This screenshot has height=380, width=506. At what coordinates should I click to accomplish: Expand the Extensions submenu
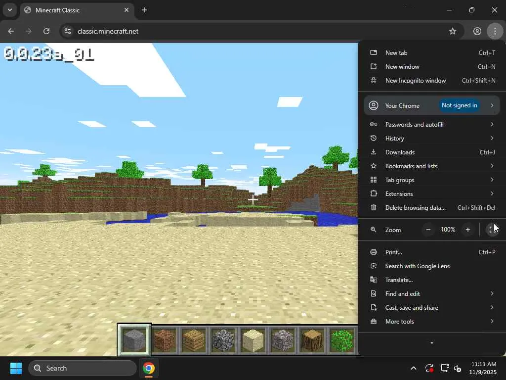tap(432, 194)
